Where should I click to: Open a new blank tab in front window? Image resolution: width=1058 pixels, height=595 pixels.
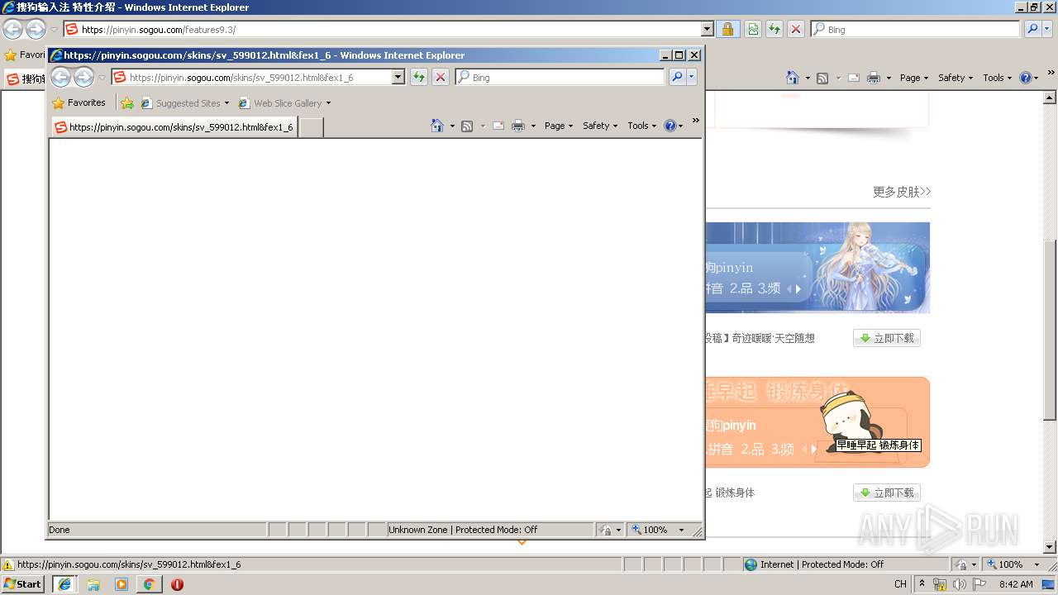tap(310, 127)
